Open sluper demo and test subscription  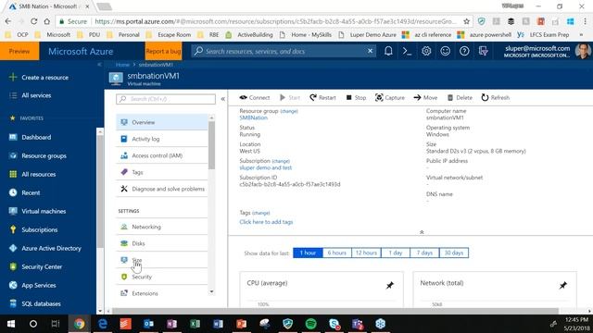point(266,167)
